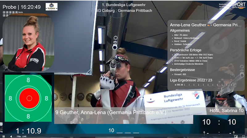Click 'Beruf: Soldat' line

(x=180, y=41)
